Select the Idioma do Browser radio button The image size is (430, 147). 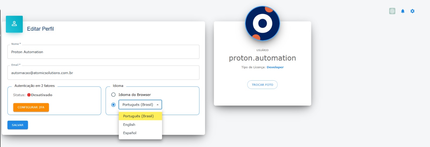(113, 95)
